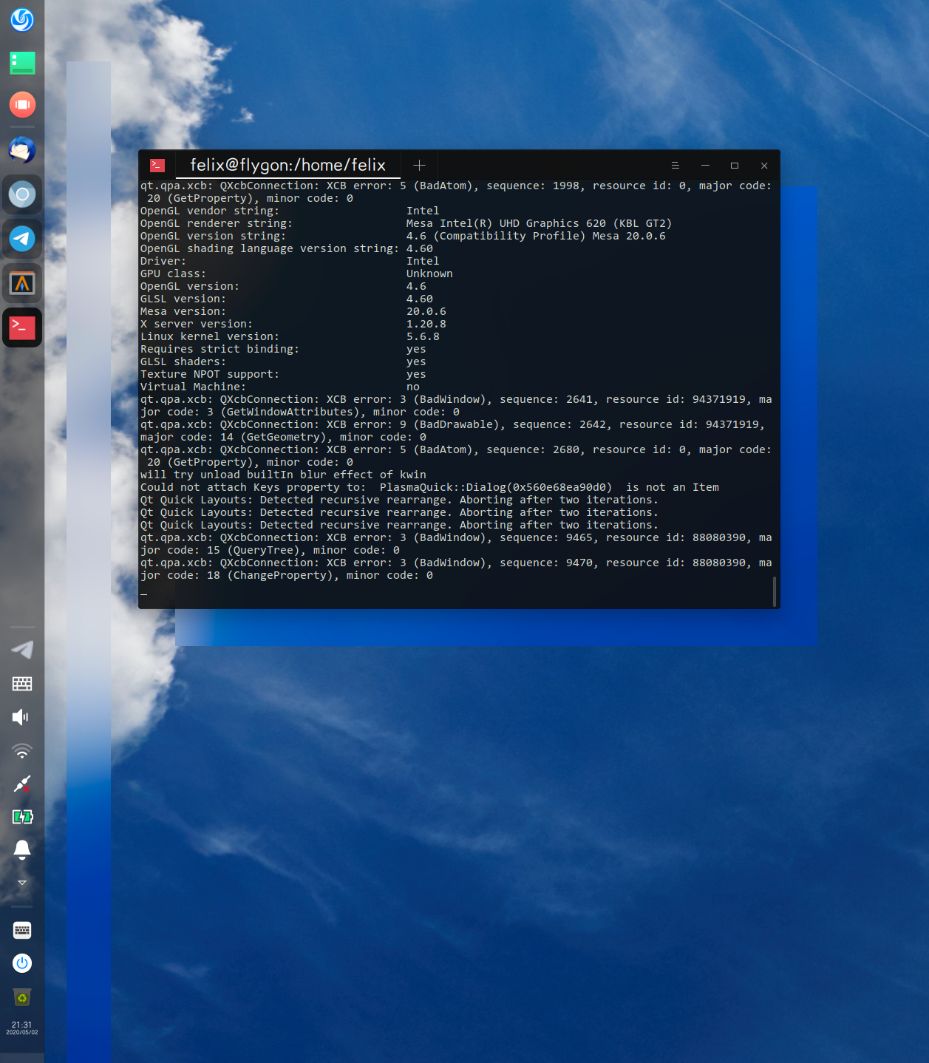Click the disconnected network plug indicator

point(21,784)
